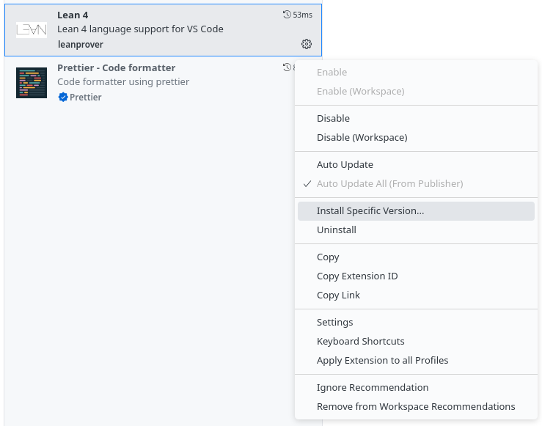Screen dimensions: 542x426
Task: Toggle Auto Update for this extension
Action: pos(416,164)
